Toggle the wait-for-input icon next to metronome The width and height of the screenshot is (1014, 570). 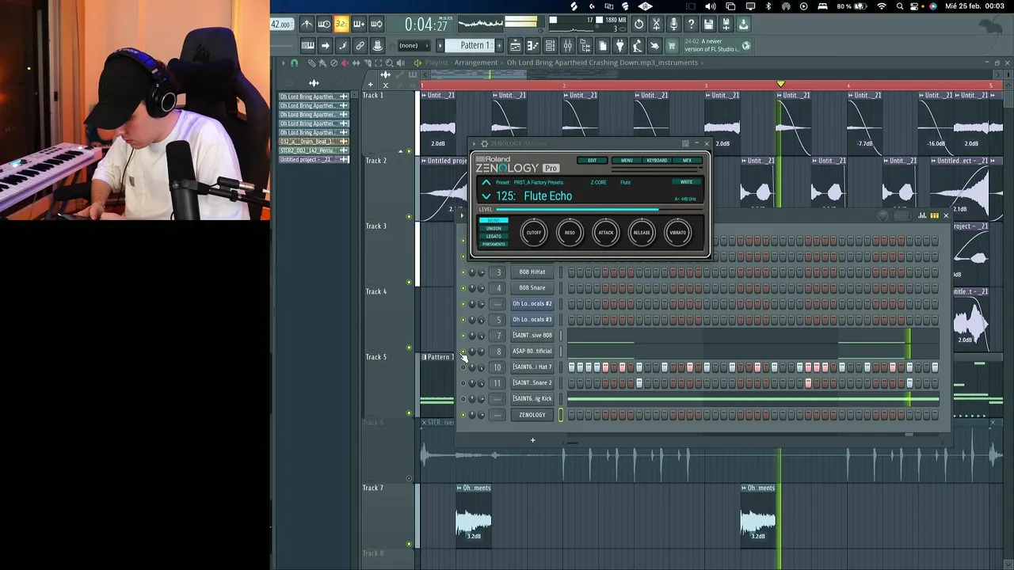[x=324, y=25]
